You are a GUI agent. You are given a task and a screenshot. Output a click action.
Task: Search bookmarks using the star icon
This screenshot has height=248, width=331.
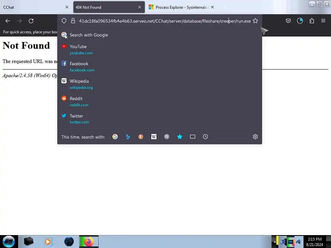tap(180, 137)
